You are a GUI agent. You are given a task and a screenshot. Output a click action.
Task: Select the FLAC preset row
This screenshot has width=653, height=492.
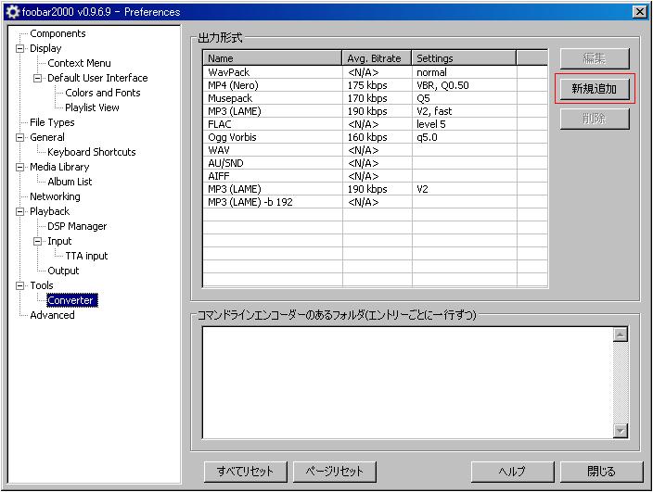376,124
